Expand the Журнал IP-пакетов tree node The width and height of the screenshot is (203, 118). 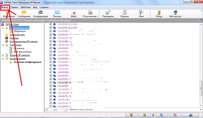coord(3,55)
